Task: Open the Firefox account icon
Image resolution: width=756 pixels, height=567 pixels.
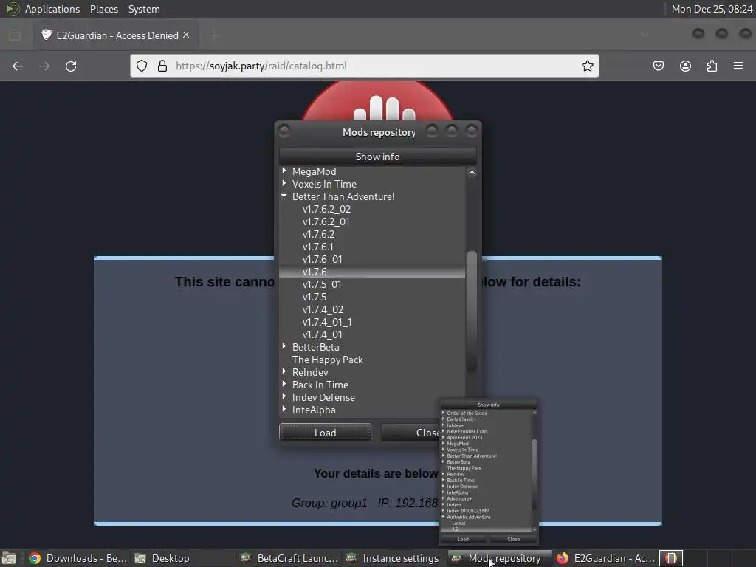Action: (x=685, y=66)
